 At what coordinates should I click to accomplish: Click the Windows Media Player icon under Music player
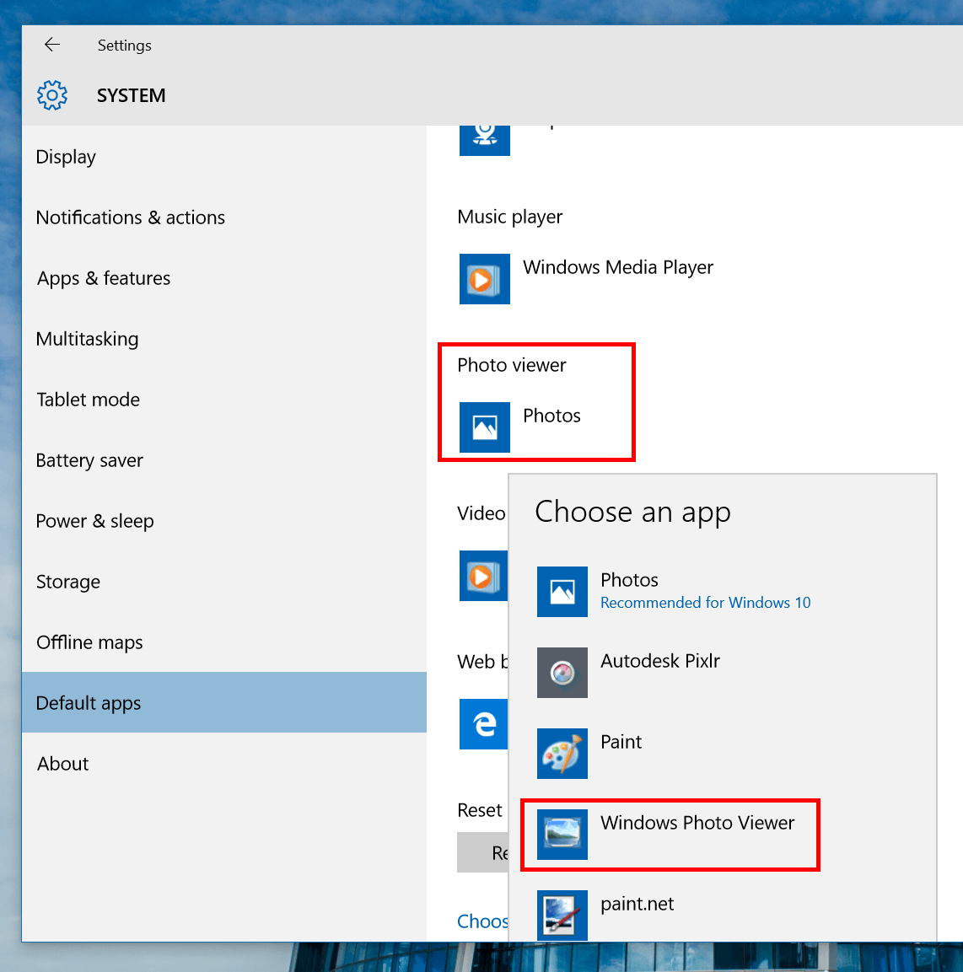click(484, 279)
